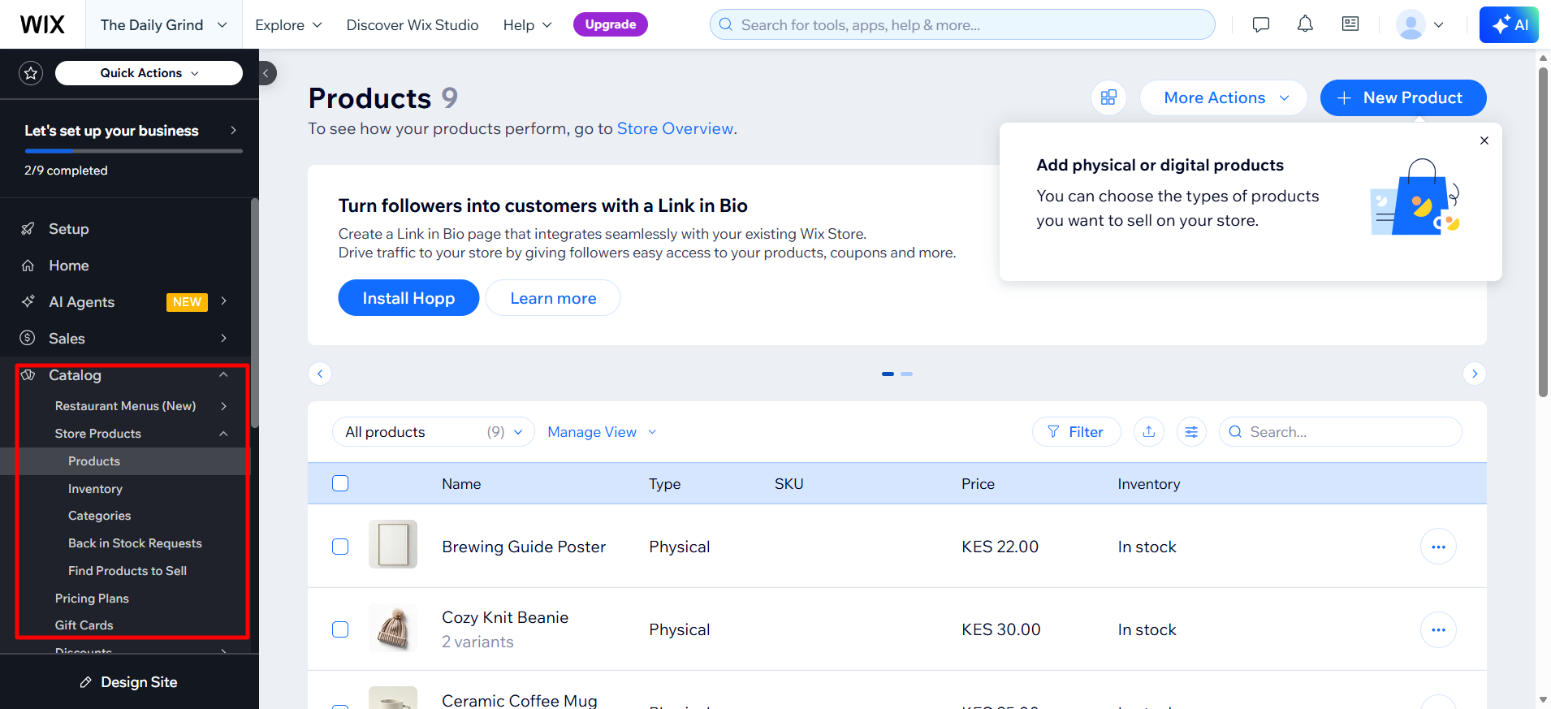This screenshot has height=709, width=1551.
Task: Open Find Products to Sell
Action: [127, 571]
